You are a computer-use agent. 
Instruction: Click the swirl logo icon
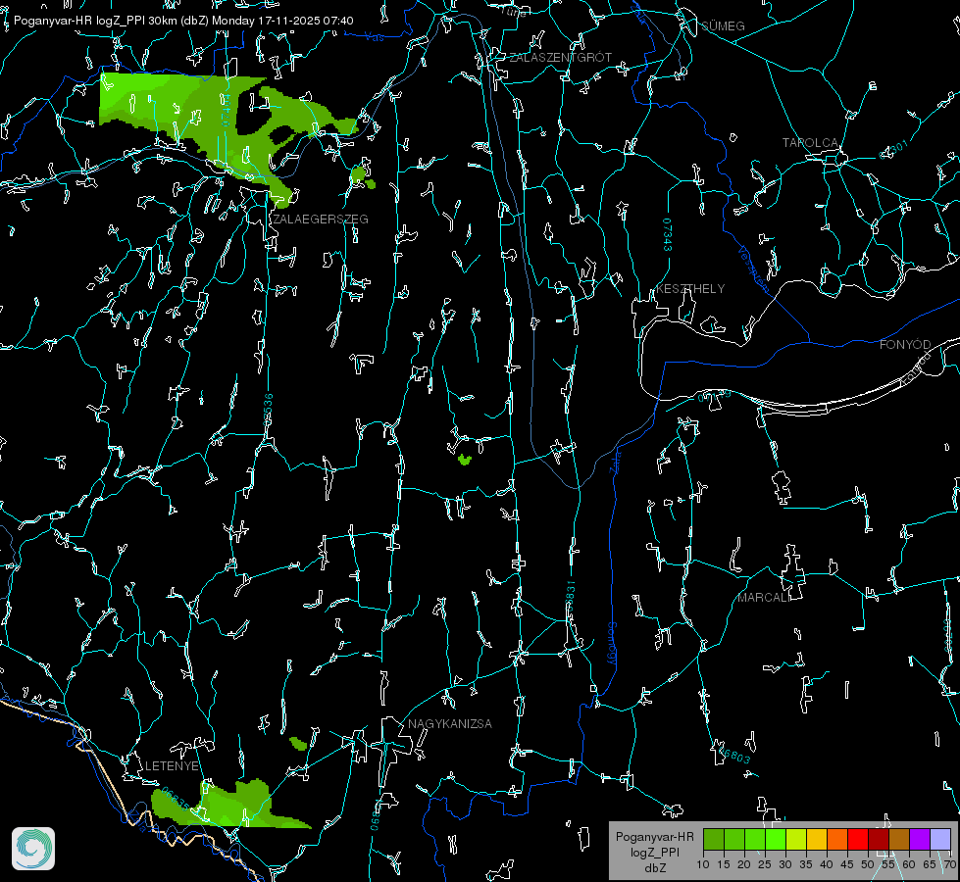33,849
